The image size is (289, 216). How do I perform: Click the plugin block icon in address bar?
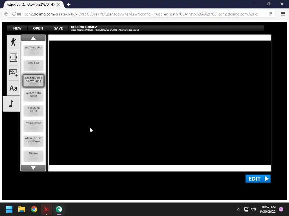coord(19,14)
